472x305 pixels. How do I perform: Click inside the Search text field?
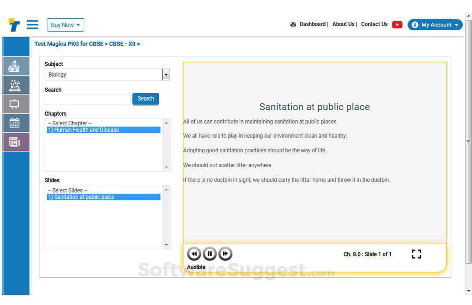point(87,99)
